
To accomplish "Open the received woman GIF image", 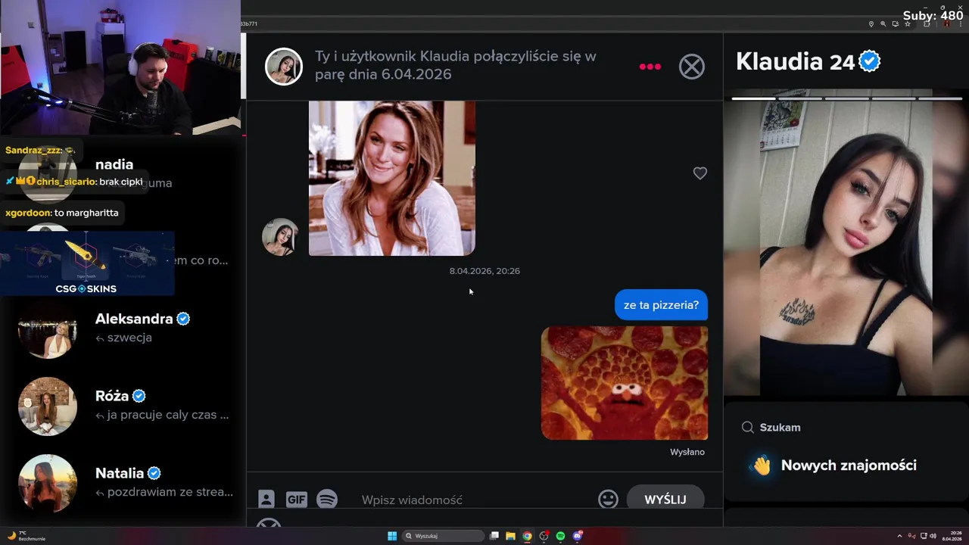I will pos(392,179).
